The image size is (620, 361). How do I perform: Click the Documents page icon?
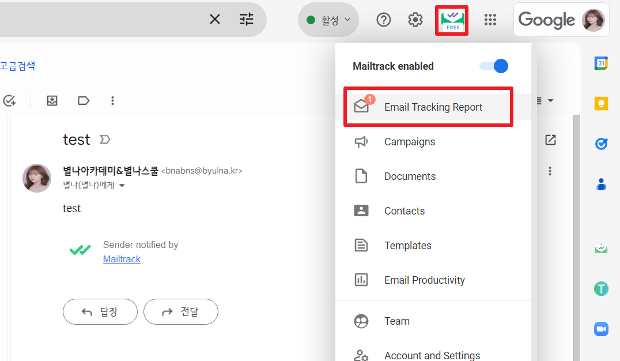click(361, 176)
